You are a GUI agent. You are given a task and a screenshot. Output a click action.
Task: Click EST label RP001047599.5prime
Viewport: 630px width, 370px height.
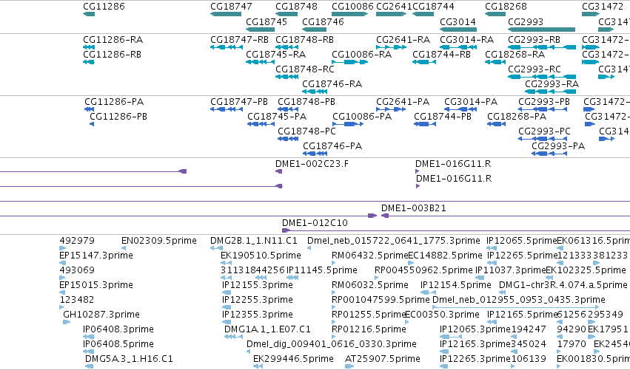(x=381, y=299)
